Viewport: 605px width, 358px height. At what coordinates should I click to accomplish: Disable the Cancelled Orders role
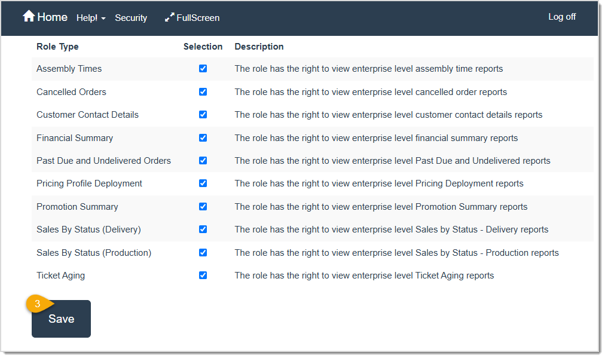point(203,91)
